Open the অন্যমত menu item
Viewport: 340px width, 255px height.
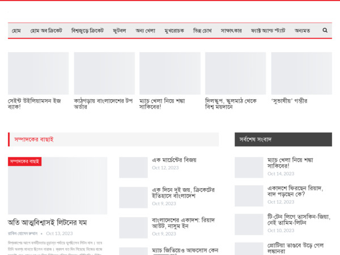click(302, 31)
